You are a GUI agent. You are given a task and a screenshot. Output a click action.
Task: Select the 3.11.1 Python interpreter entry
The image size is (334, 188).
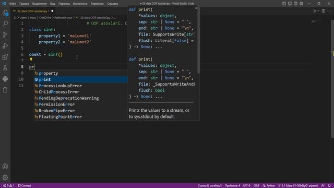click(x=298, y=185)
